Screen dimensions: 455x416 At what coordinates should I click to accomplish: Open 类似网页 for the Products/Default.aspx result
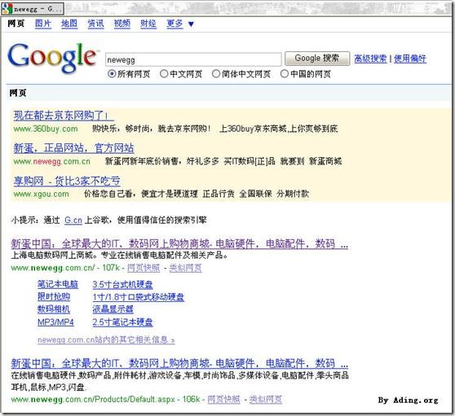click(266, 400)
